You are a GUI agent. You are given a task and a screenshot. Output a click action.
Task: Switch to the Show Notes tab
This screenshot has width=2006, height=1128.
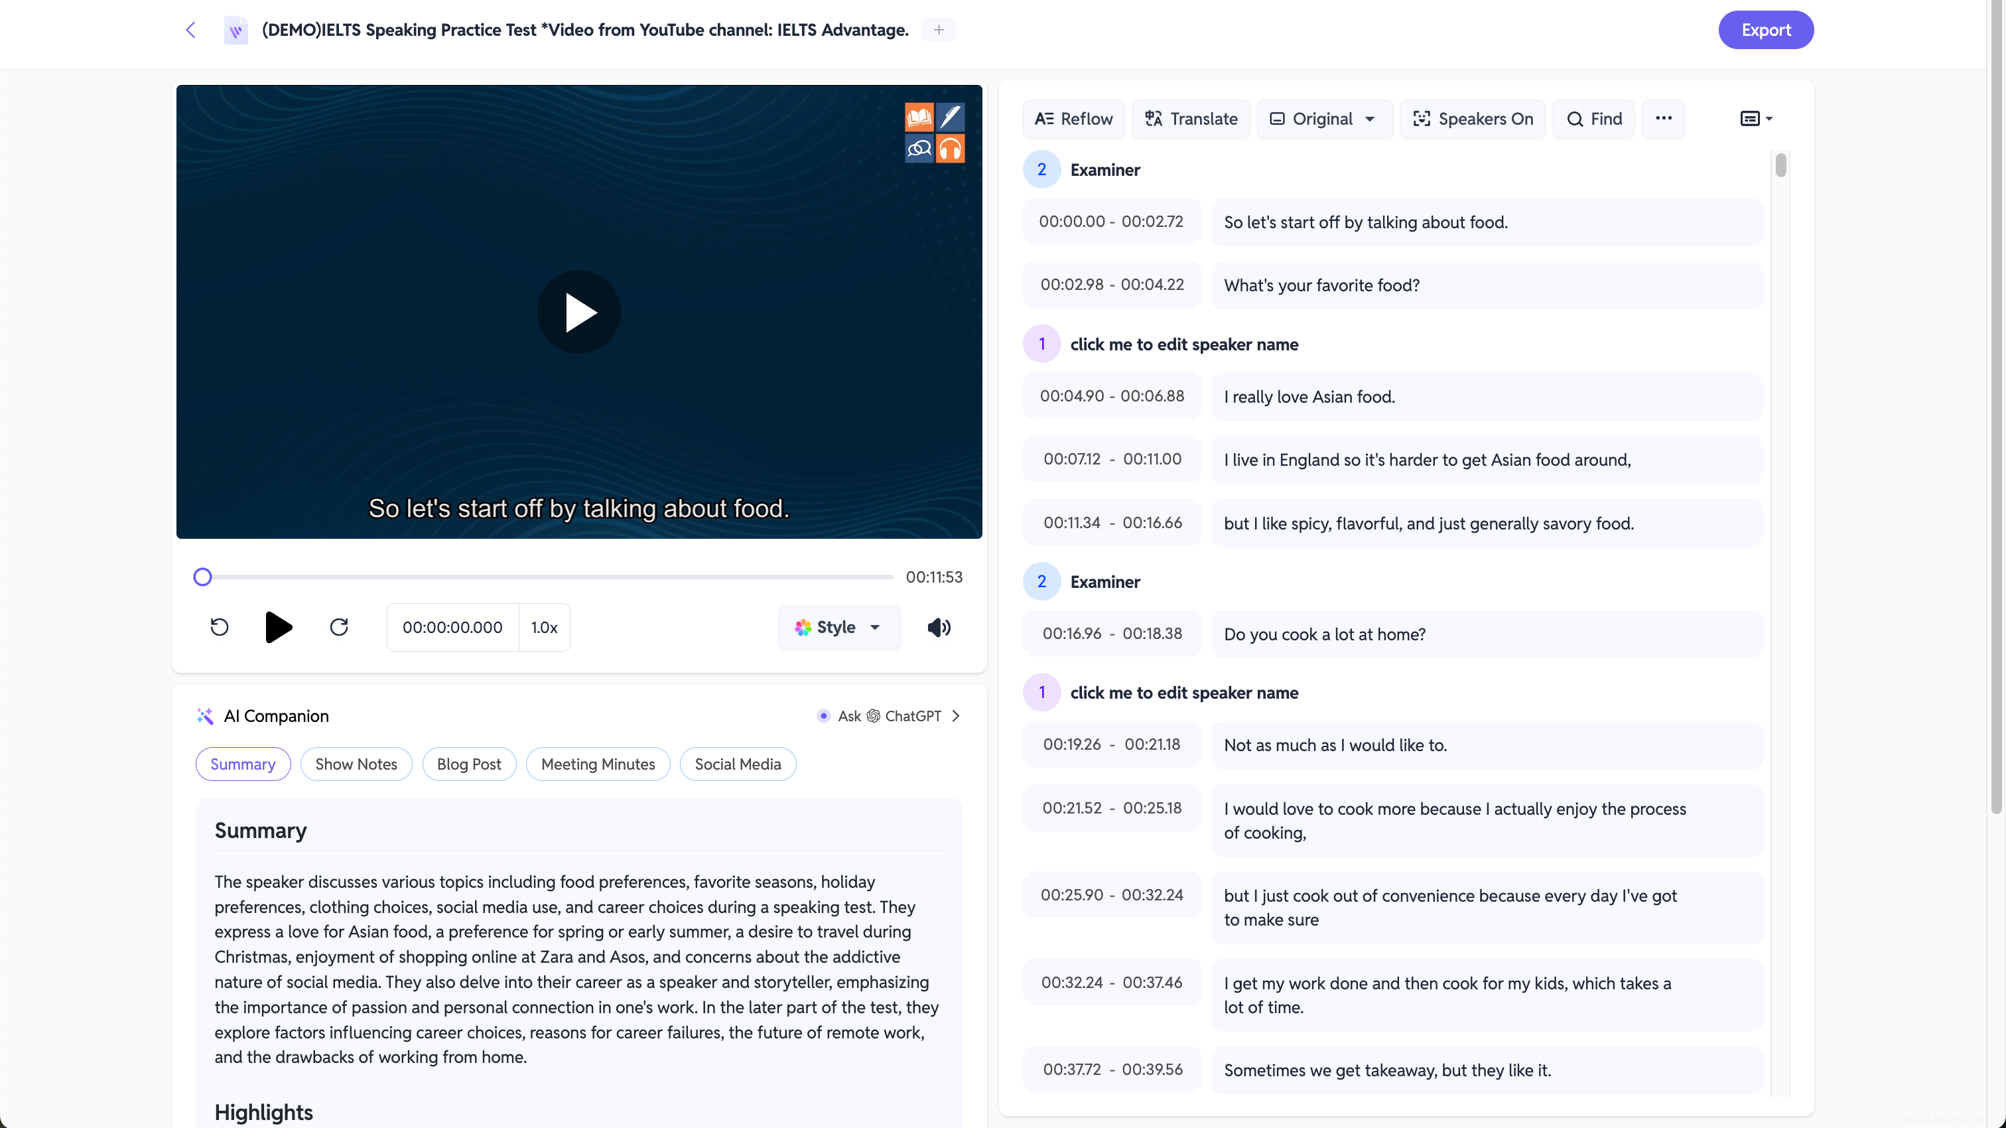357,764
